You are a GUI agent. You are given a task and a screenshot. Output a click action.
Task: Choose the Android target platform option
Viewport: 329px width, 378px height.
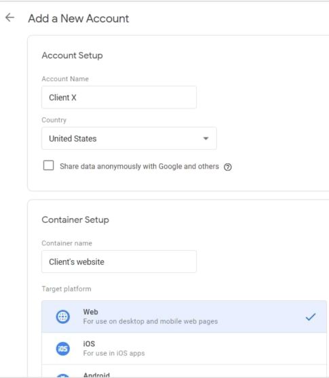click(x=184, y=371)
